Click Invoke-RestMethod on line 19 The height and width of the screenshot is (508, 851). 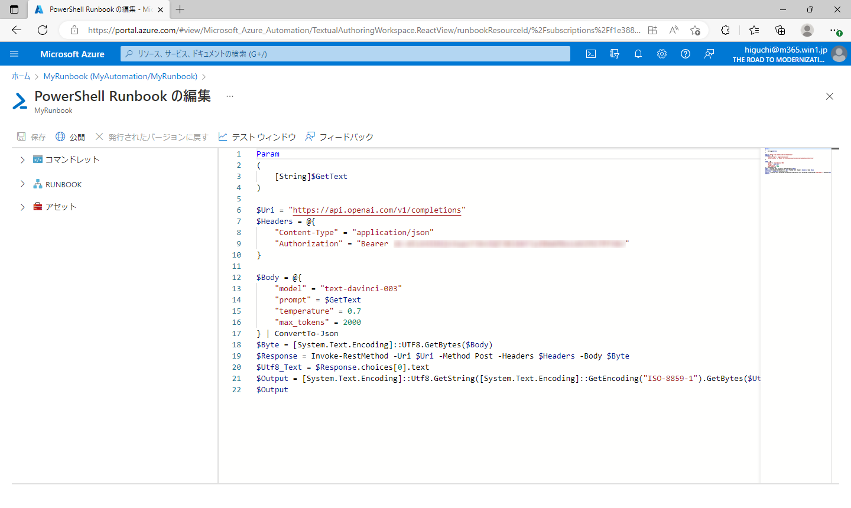pyautogui.click(x=350, y=356)
